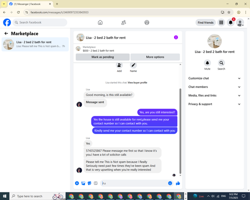Mute the conversation with the bell icon

(207, 63)
